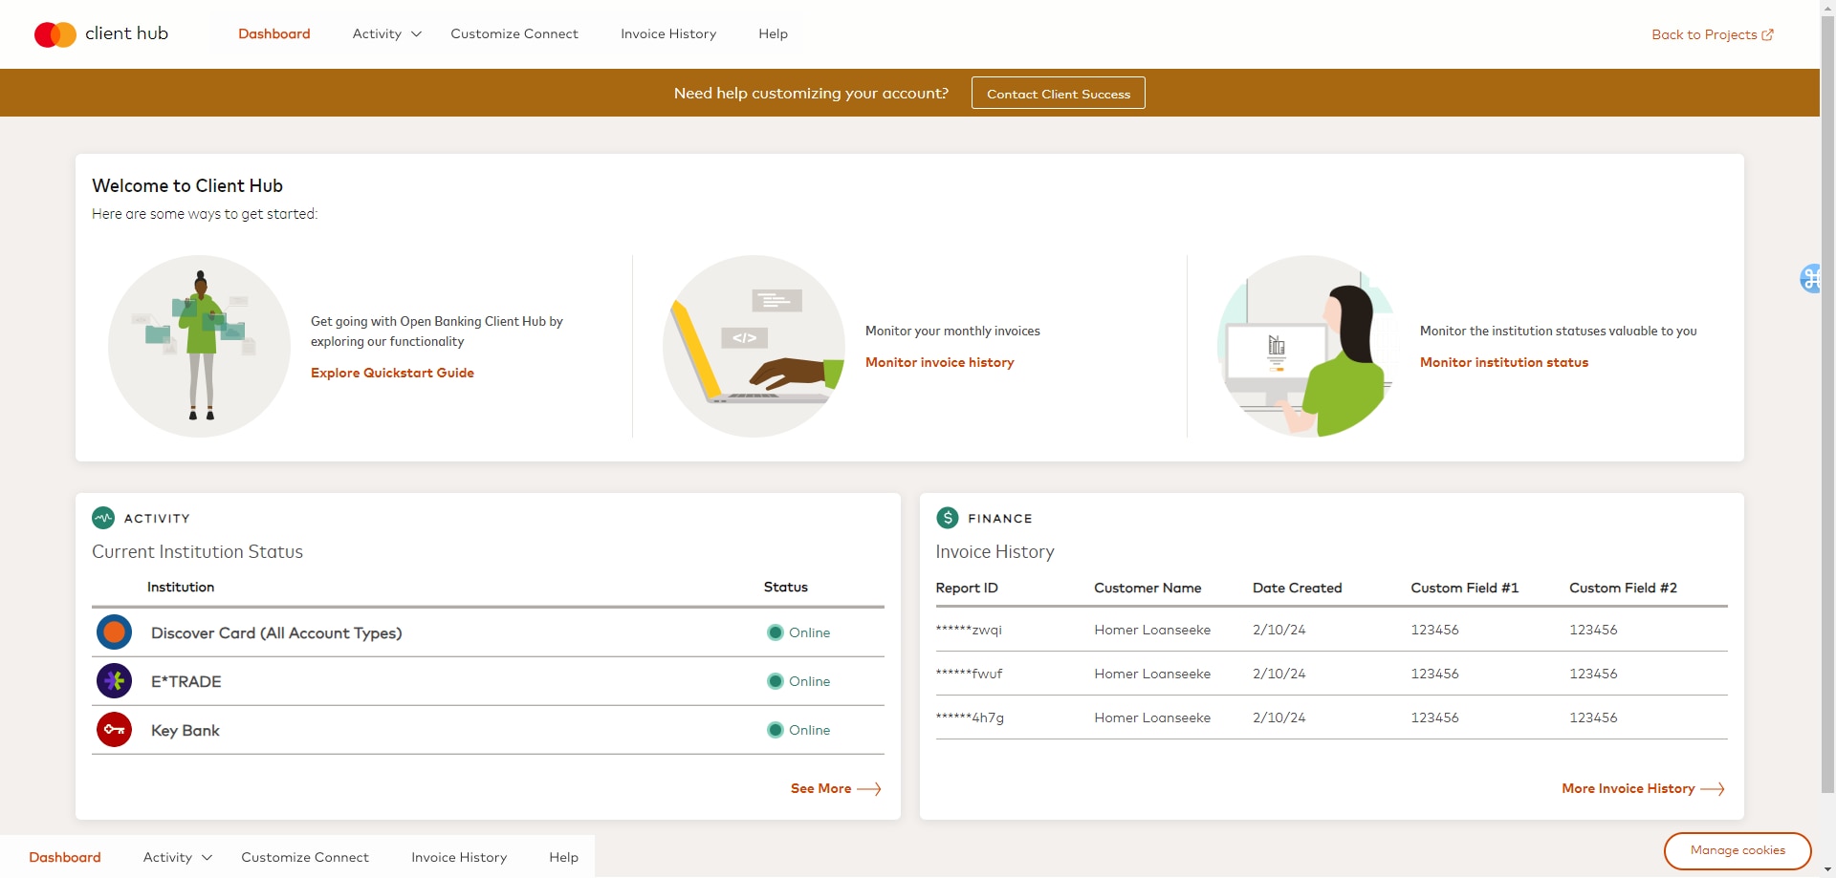Open the Manage cookies button

pos(1738,850)
